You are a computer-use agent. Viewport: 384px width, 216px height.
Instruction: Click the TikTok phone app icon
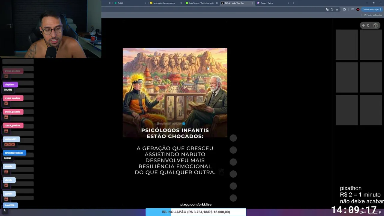368,25
